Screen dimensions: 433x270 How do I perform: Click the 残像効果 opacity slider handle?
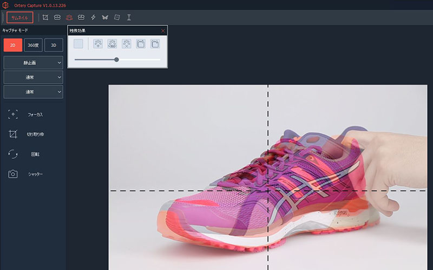pyautogui.click(x=116, y=59)
